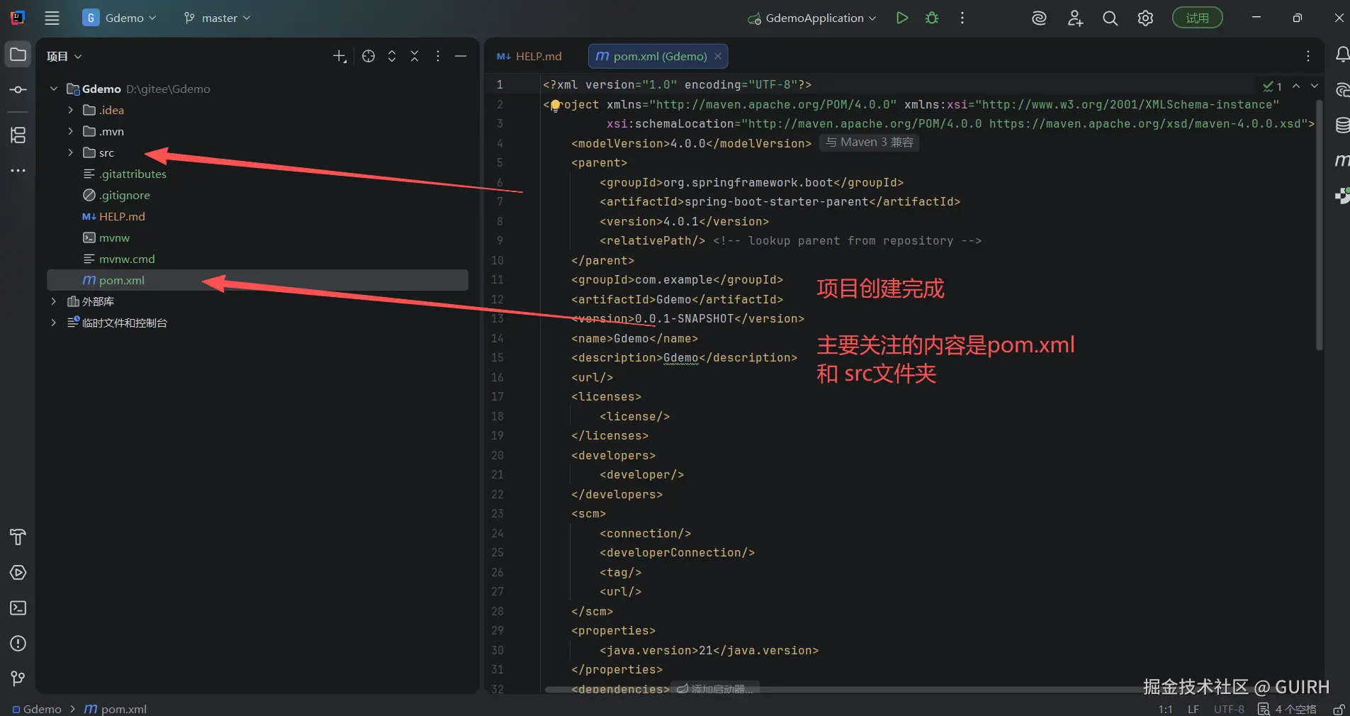
Task: Toggle the Project tool window folder icon
Action: (x=18, y=55)
